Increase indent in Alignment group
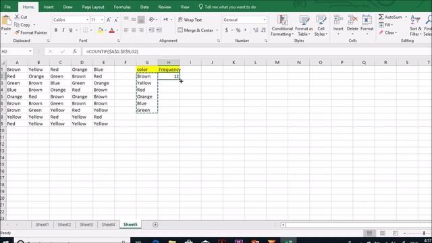The width and height of the screenshot is (432, 243). coord(159,30)
